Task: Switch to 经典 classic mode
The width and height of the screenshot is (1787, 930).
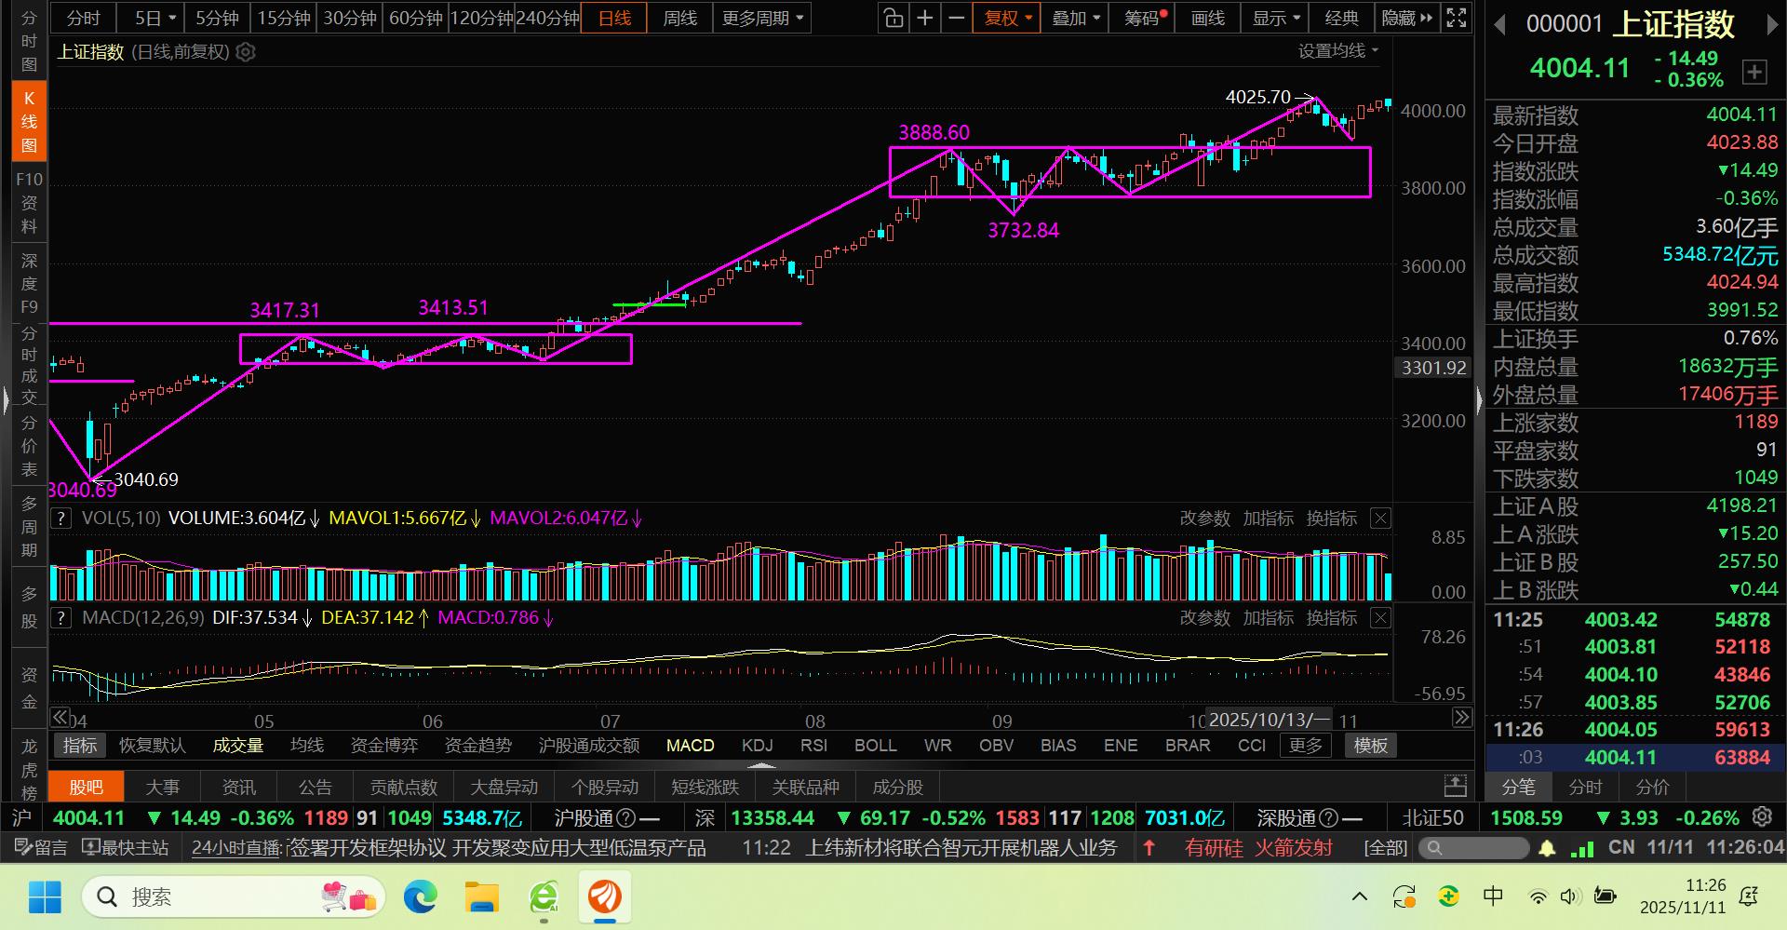Action: (x=1341, y=18)
